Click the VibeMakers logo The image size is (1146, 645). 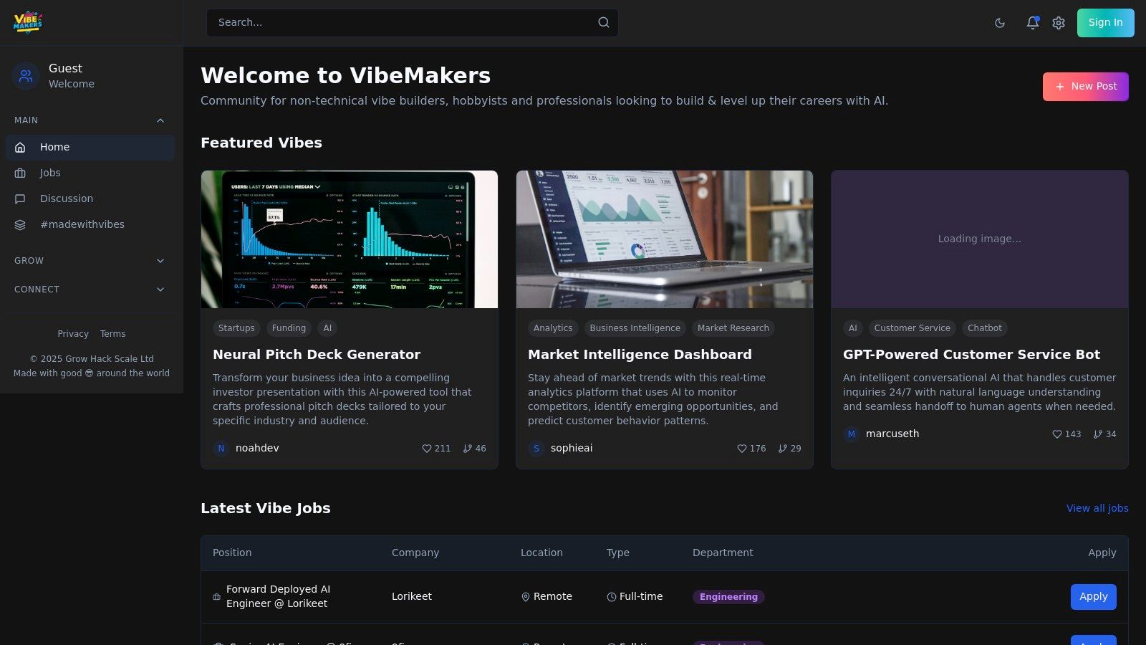coord(28,22)
